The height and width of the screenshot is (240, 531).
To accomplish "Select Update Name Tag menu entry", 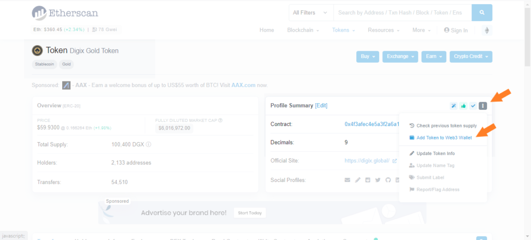I will 432,165.
